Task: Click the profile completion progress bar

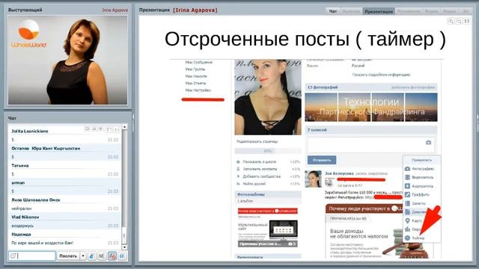Action: point(268,151)
